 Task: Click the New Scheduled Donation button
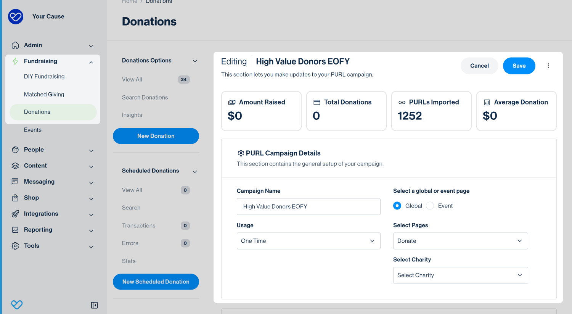[x=156, y=282]
